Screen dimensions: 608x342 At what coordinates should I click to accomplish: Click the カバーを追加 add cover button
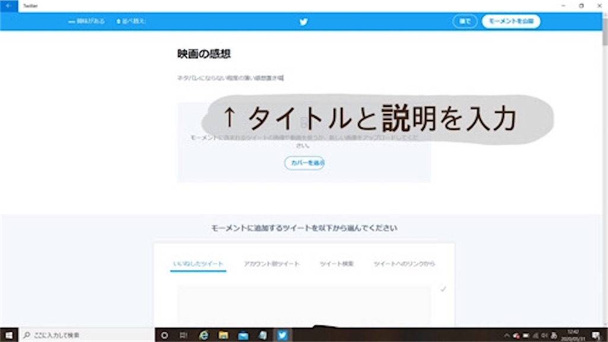305,163
